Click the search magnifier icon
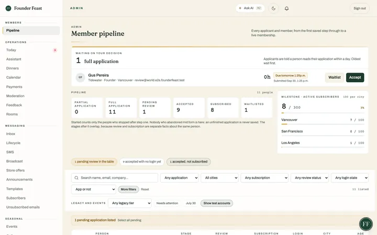The image size is (377, 235). pos(76,178)
